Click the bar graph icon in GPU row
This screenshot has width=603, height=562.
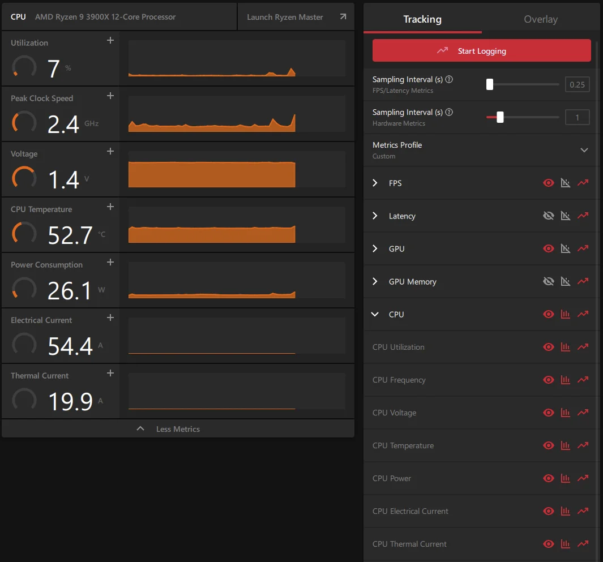pyautogui.click(x=565, y=248)
